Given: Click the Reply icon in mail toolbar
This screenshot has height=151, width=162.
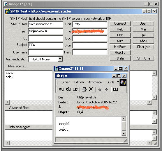Looking at the screenshot, I should pyautogui.click(x=62, y=89).
